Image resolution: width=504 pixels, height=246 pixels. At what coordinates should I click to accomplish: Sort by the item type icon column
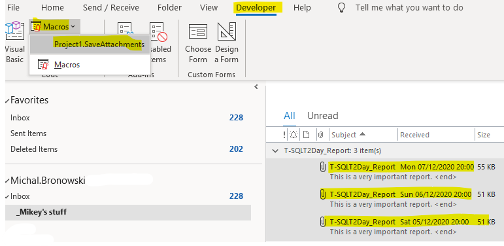(307, 135)
